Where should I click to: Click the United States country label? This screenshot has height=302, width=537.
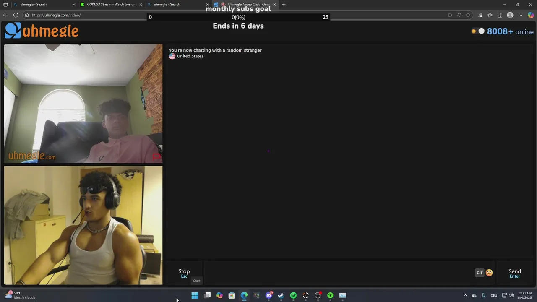pos(190,56)
